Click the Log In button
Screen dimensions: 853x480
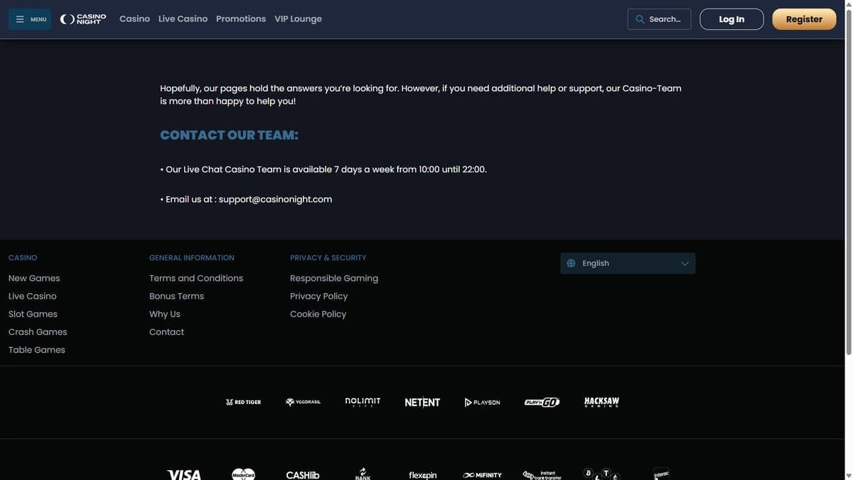pyautogui.click(x=731, y=19)
